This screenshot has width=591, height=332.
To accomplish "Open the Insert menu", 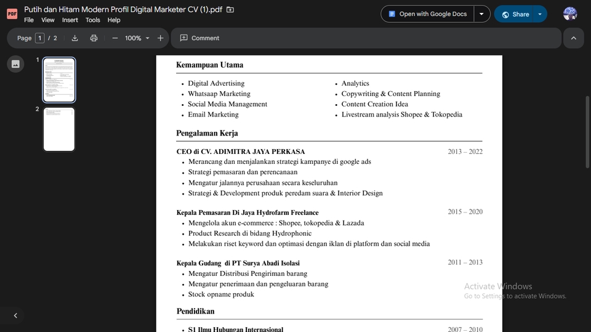I will click(x=70, y=20).
